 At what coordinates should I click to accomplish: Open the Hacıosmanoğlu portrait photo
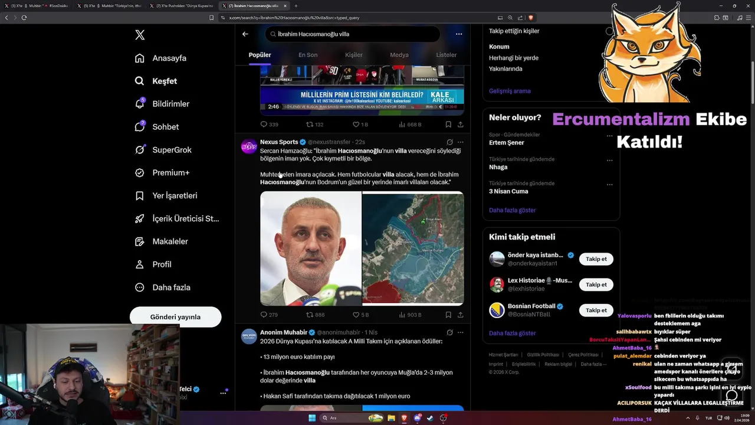click(x=311, y=248)
